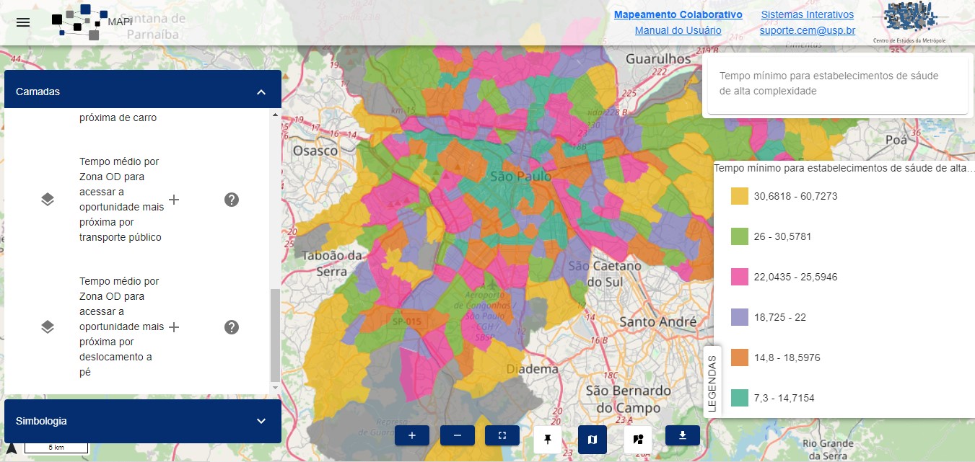
Task: Click the folded map icon button
Action: pyautogui.click(x=593, y=439)
